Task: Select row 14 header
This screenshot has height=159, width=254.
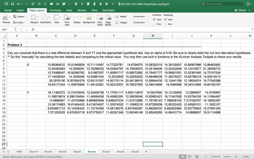Action: (x=4, y=93)
